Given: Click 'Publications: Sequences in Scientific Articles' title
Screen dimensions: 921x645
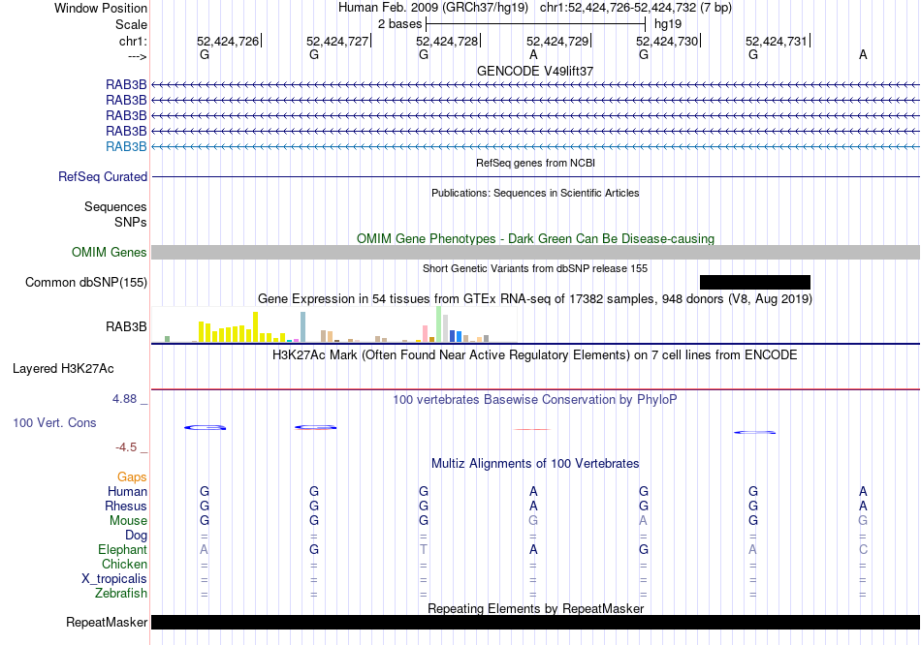Looking at the screenshot, I should pyautogui.click(x=535, y=193).
